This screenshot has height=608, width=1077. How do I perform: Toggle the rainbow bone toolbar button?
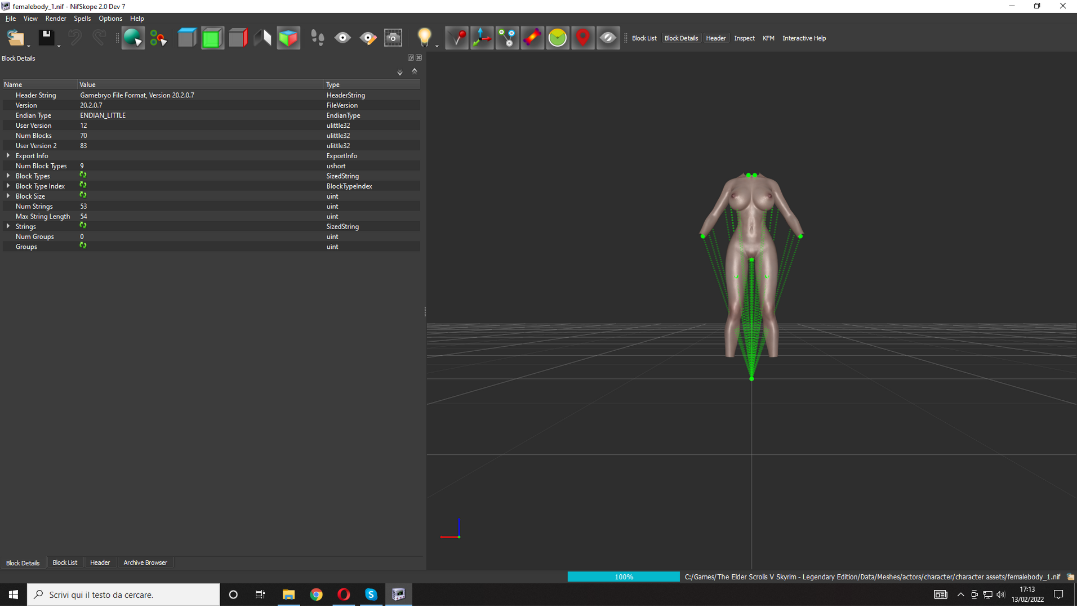[x=532, y=38]
